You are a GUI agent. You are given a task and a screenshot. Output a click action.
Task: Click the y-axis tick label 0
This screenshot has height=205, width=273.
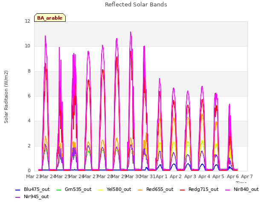tap(29, 170)
